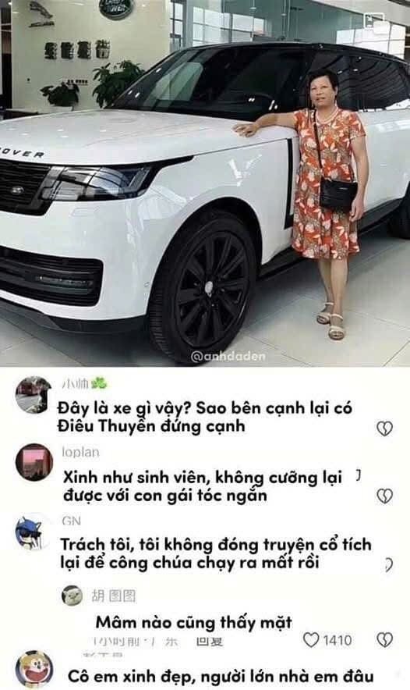Screen dimensions: 410x690
Task: Open the username 胡图图
Action: pyautogui.click(x=113, y=596)
